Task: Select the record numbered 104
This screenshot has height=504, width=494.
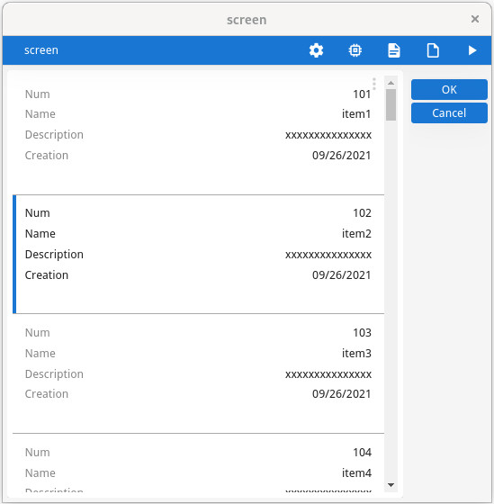Action: tap(198, 463)
